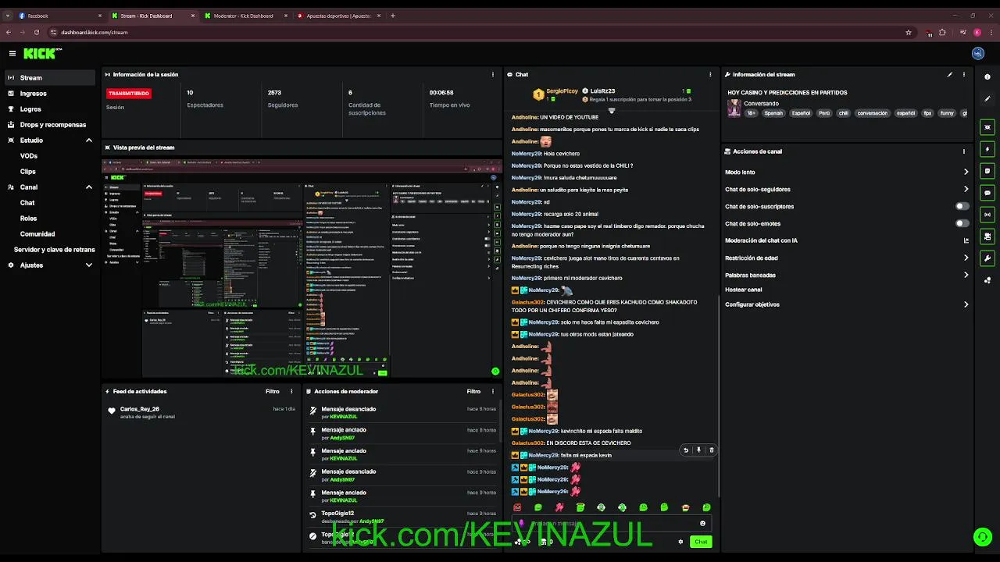Toggle the wrench widget icon in the right sidebar
Image resolution: width=1000 pixels, height=562 pixels.
(987, 258)
